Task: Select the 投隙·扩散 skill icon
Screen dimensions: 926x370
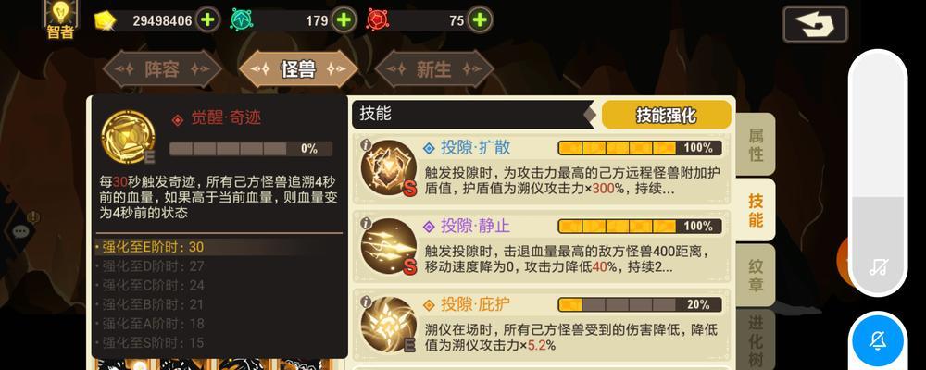Action: pos(389,167)
